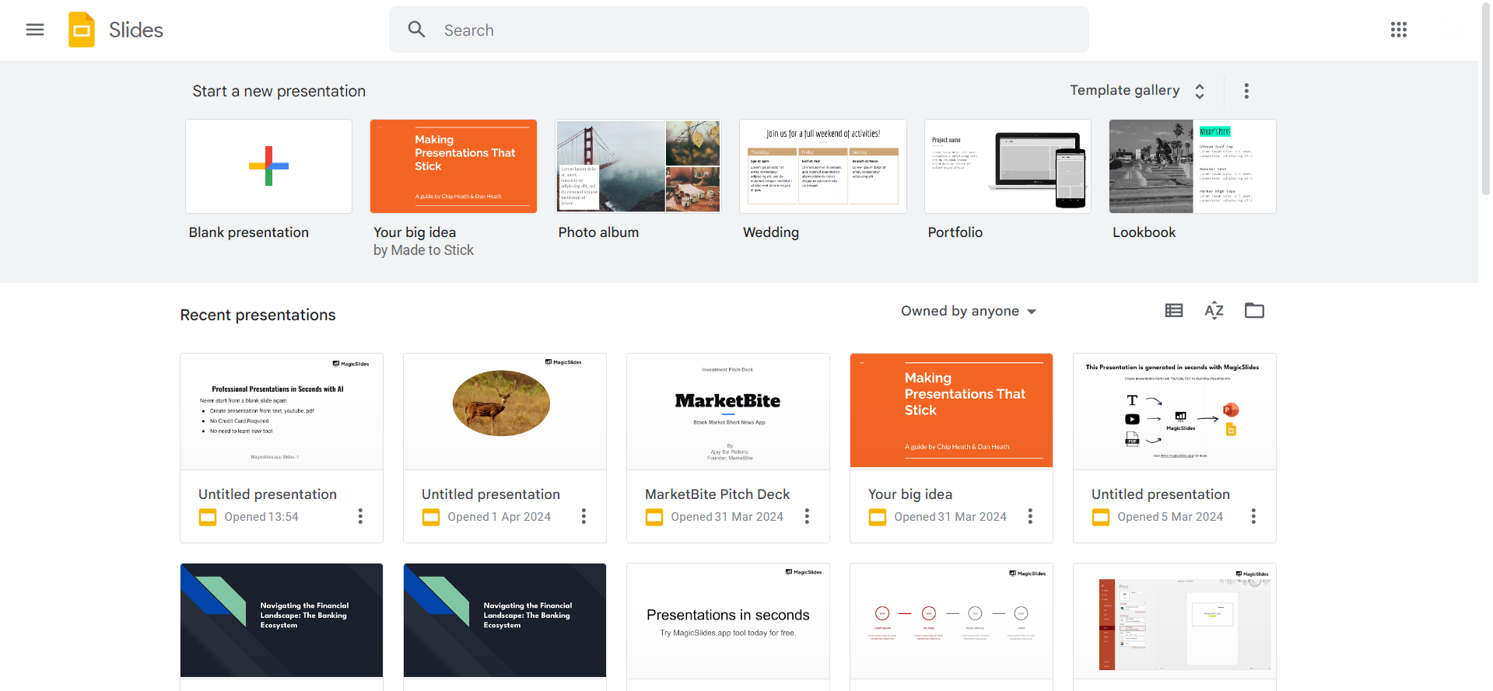Click the Start a new presentation heading
This screenshot has height=691, width=1493.
pyautogui.click(x=279, y=91)
